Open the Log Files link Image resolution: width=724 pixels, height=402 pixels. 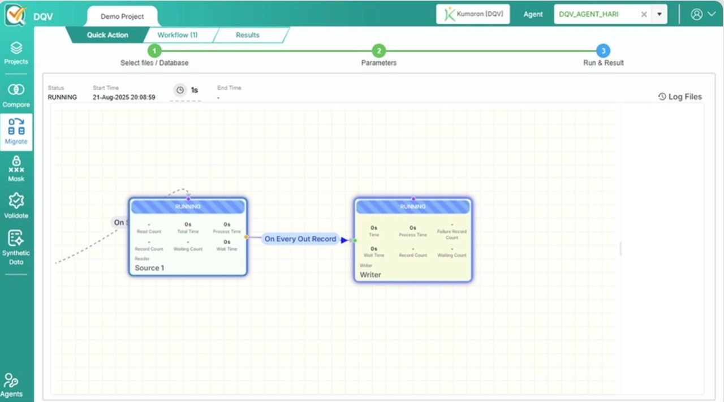[x=680, y=97]
